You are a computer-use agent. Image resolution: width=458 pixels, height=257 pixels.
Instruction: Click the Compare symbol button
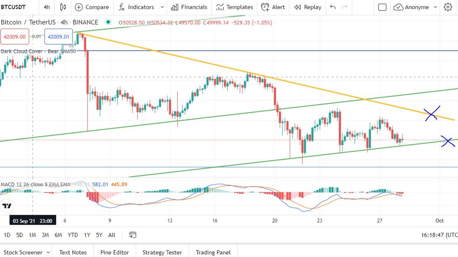click(92, 7)
